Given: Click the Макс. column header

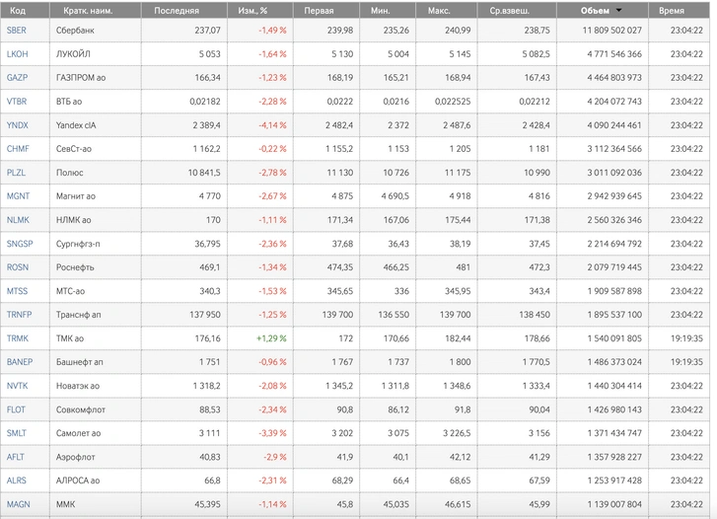Looking at the screenshot, I should tap(439, 10).
